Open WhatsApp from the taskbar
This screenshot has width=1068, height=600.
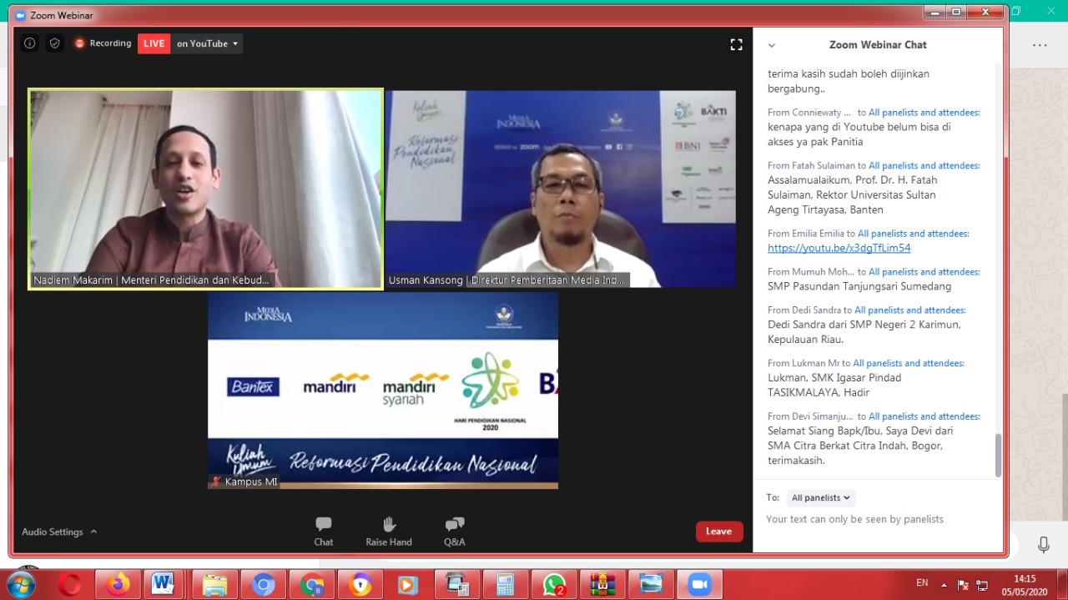coord(554,584)
